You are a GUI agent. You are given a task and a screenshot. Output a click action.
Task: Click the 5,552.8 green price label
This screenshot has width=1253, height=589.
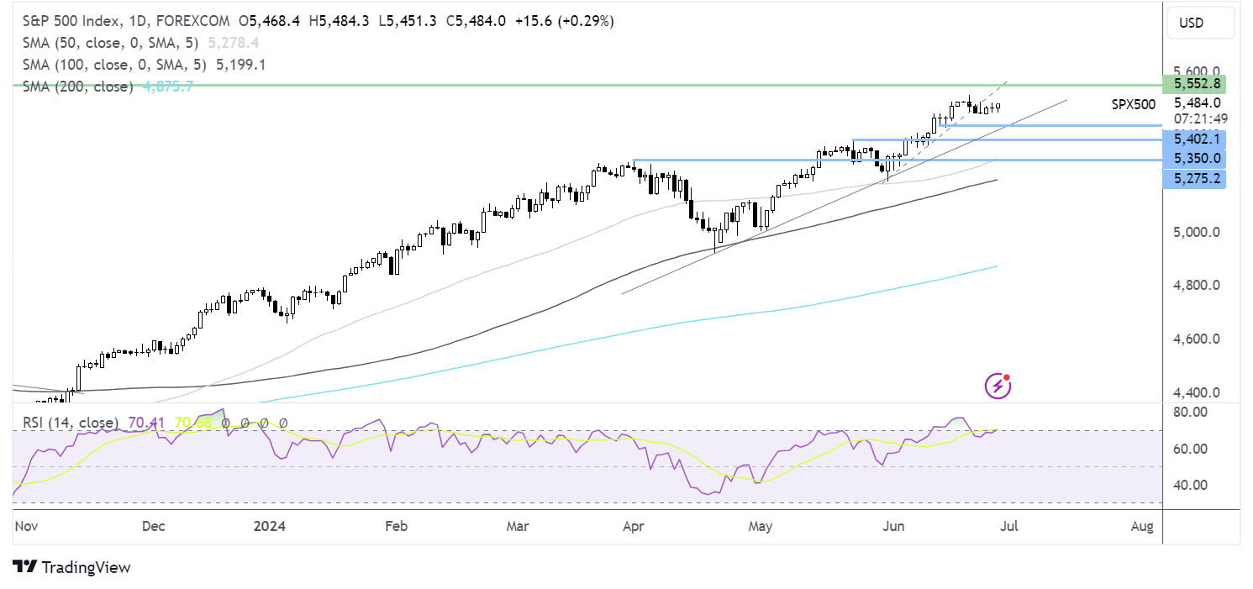pos(1193,84)
